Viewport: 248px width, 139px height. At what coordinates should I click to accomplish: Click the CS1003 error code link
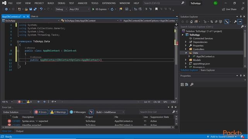tap(16, 121)
